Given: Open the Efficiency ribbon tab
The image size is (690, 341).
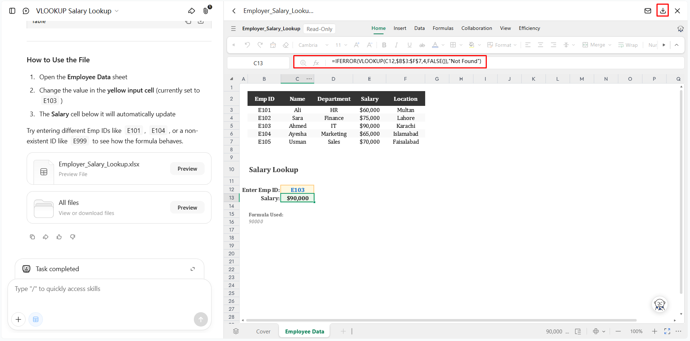Looking at the screenshot, I should click(529, 28).
